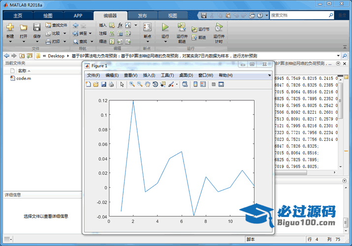Click the Save (保存) disk icon
The width and height of the screenshot is (352, 246).
(37, 27)
